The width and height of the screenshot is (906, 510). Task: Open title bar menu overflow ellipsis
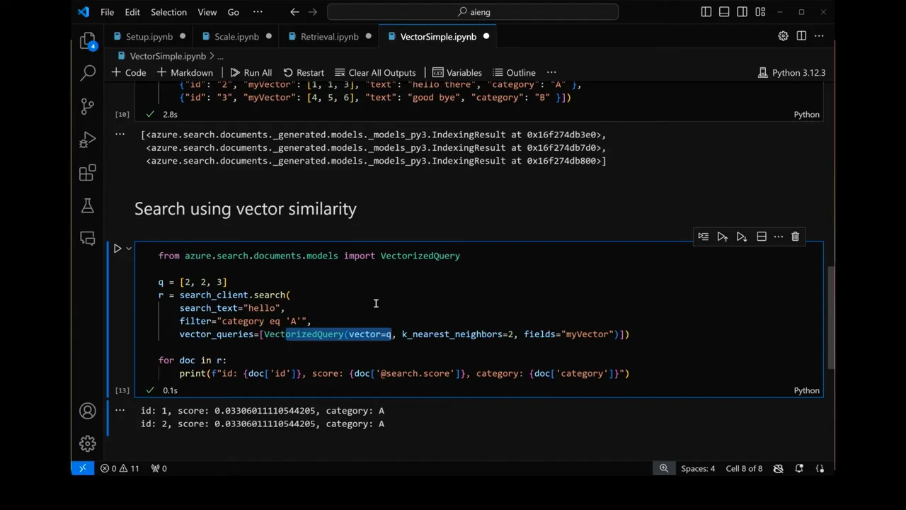[x=258, y=12]
